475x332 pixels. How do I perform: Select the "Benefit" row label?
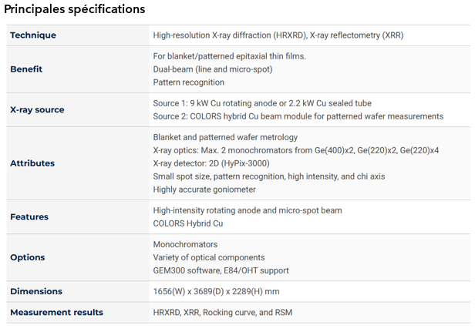tap(26, 69)
